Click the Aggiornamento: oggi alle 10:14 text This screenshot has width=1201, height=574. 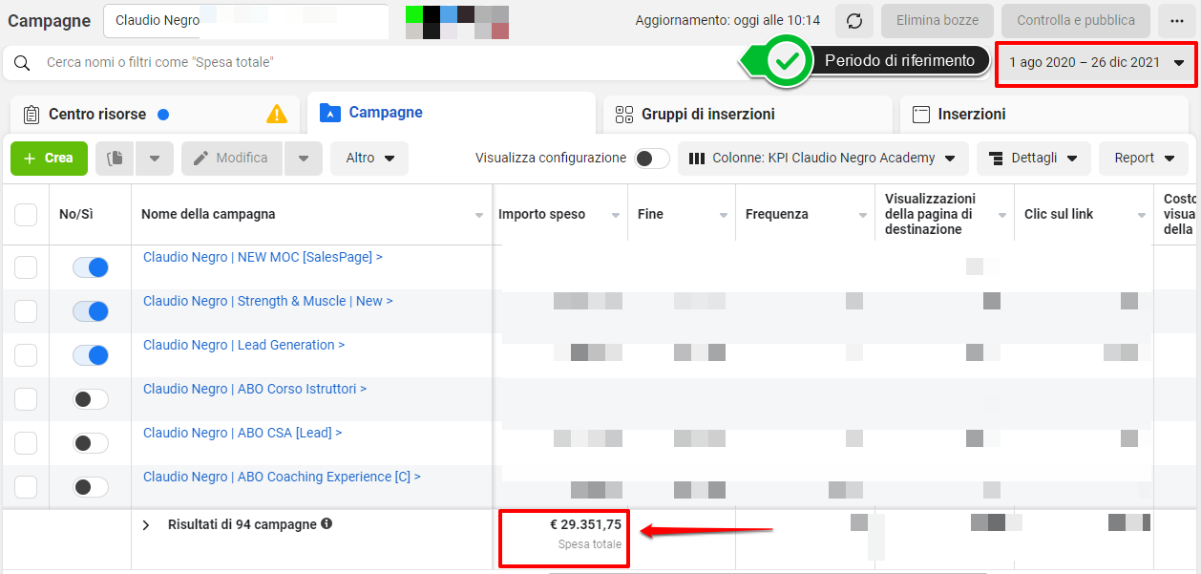click(727, 20)
